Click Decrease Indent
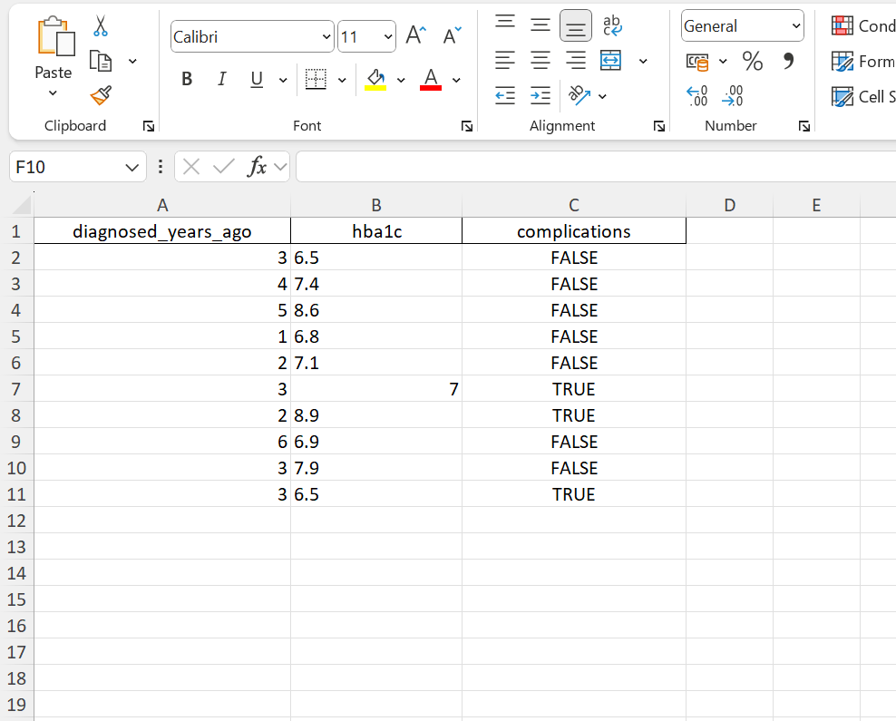Viewport: 896px width, 721px height. [x=504, y=95]
